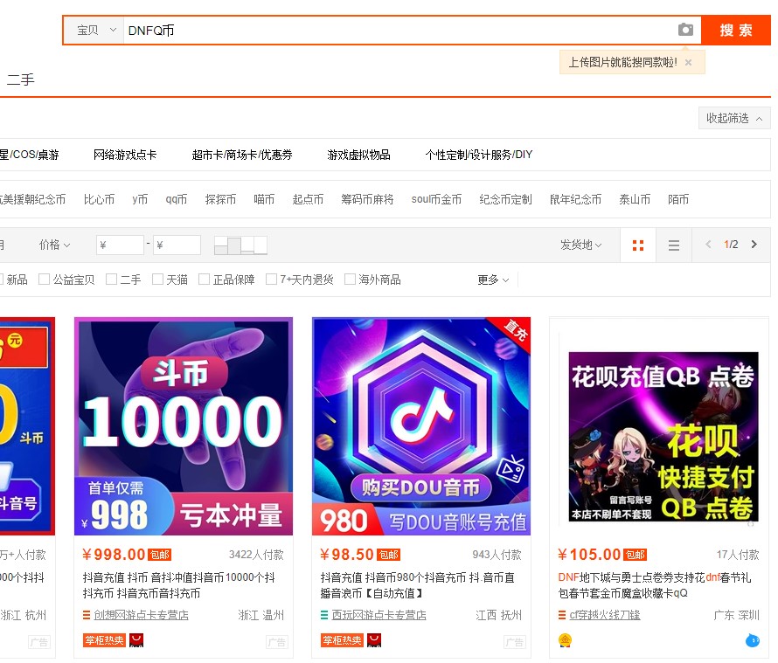Open 个性定制/设计服务/DIY category
Image resolution: width=778 pixels, height=663 pixels.
click(x=479, y=155)
